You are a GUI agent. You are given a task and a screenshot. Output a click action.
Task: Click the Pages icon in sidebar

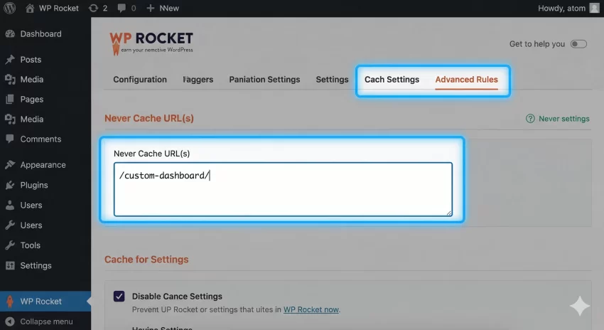[10, 99]
